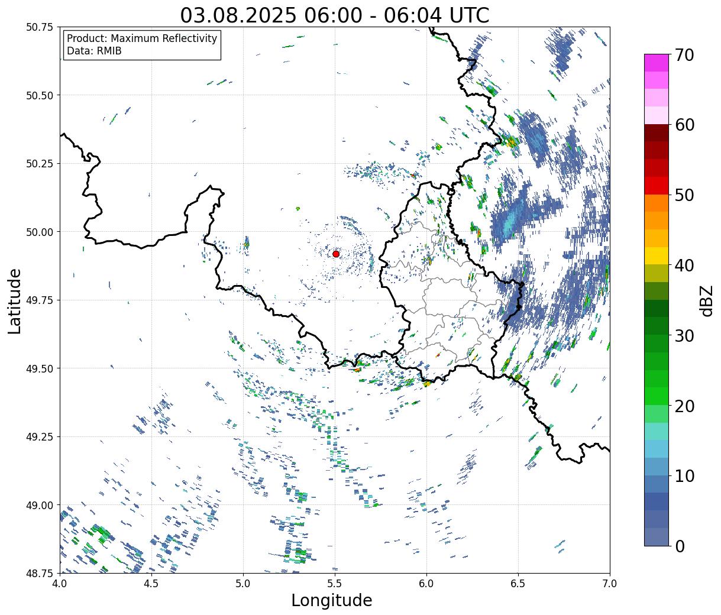Click the colorbar tick label '20'

coord(684,406)
